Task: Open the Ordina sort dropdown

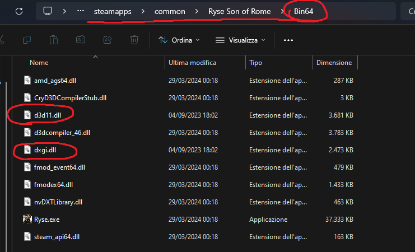Action: [x=179, y=40]
